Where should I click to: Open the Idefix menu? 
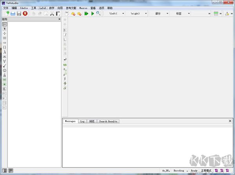tap(24, 8)
